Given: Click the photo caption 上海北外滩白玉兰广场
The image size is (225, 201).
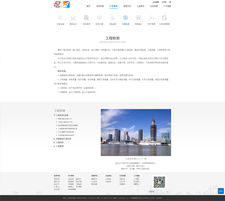Looking at the screenshot, I should point(136,159).
